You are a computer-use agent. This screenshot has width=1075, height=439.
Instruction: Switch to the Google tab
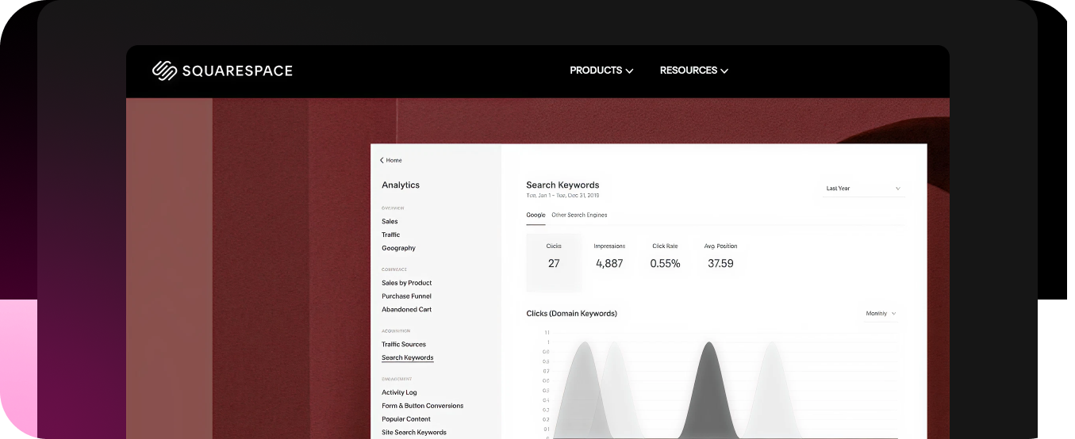536,215
